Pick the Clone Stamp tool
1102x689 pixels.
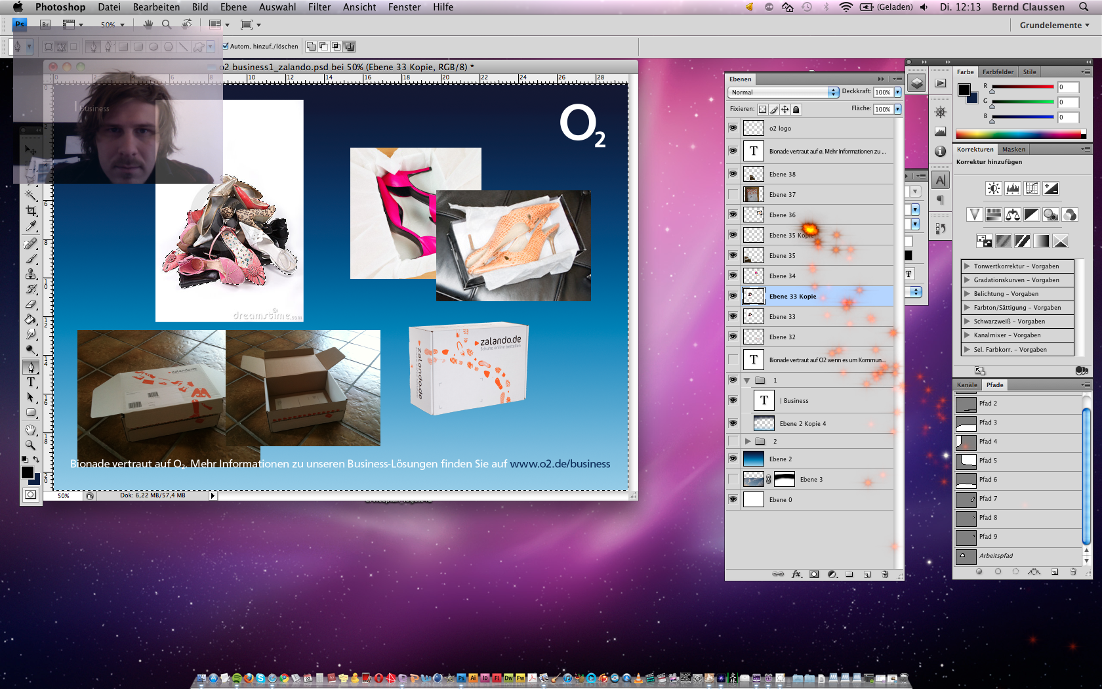31,274
